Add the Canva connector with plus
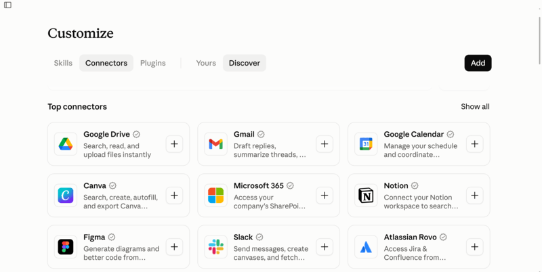 [174, 196]
